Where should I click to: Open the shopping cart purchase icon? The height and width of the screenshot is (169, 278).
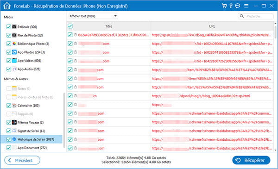(224, 6)
